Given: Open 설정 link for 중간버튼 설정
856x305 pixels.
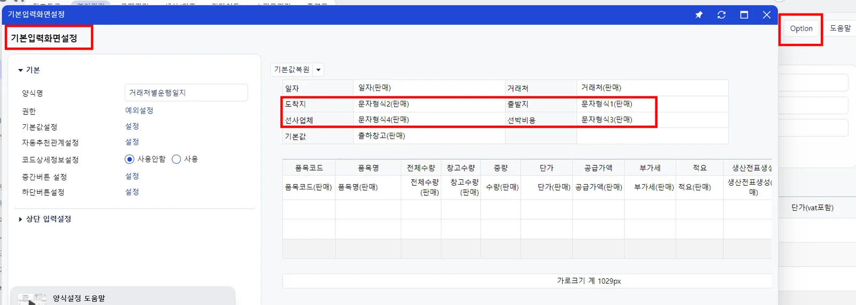Looking at the screenshot, I should pyautogui.click(x=132, y=176).
